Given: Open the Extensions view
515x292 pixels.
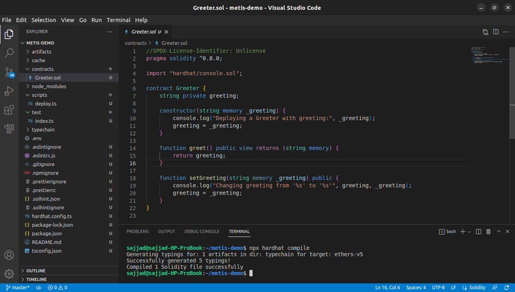Looking at the screenshot, I should coord(9,110).
